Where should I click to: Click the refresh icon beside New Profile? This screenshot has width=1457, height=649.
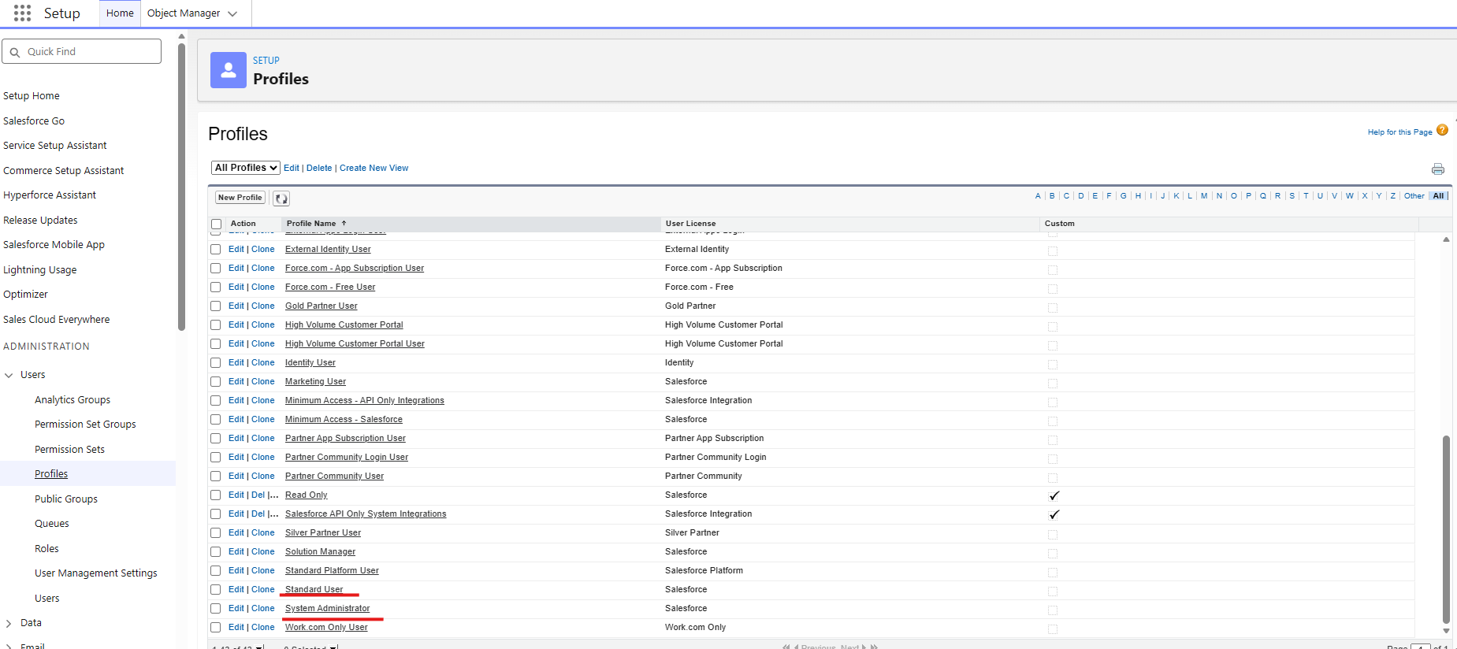[x=281, y=198]
